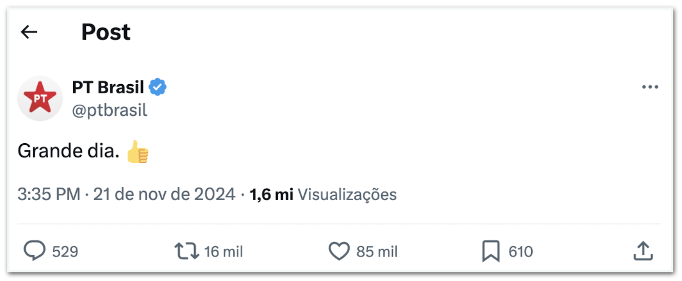Click the blue verified badge
Image resolution: width=682 pixels, height=281 pixels.
pos(157,87)
